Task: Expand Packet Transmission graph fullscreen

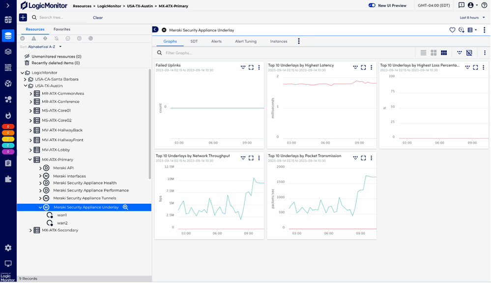Action: pos(363,158)
